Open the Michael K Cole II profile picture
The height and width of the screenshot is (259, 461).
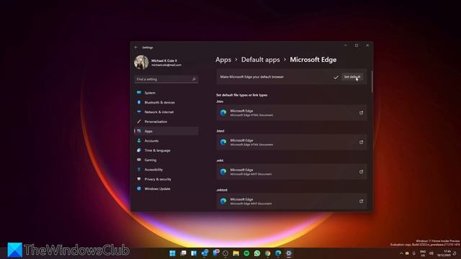tap(141, 63)
